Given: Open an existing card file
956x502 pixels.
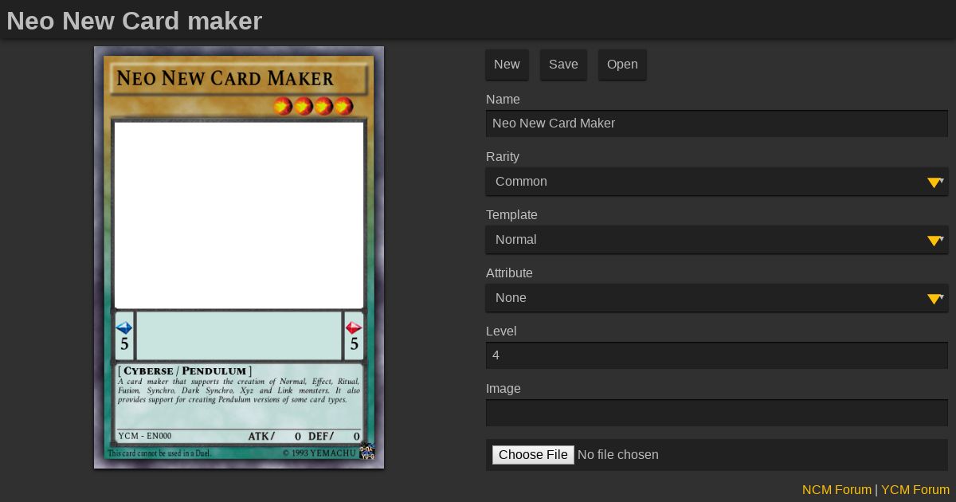Looking at the screenshot, I should (x=622, y=65).
